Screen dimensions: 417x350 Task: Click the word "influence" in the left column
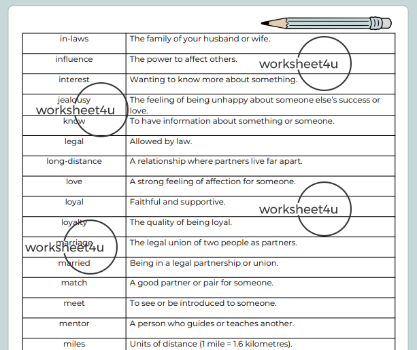tap(74, 59)
